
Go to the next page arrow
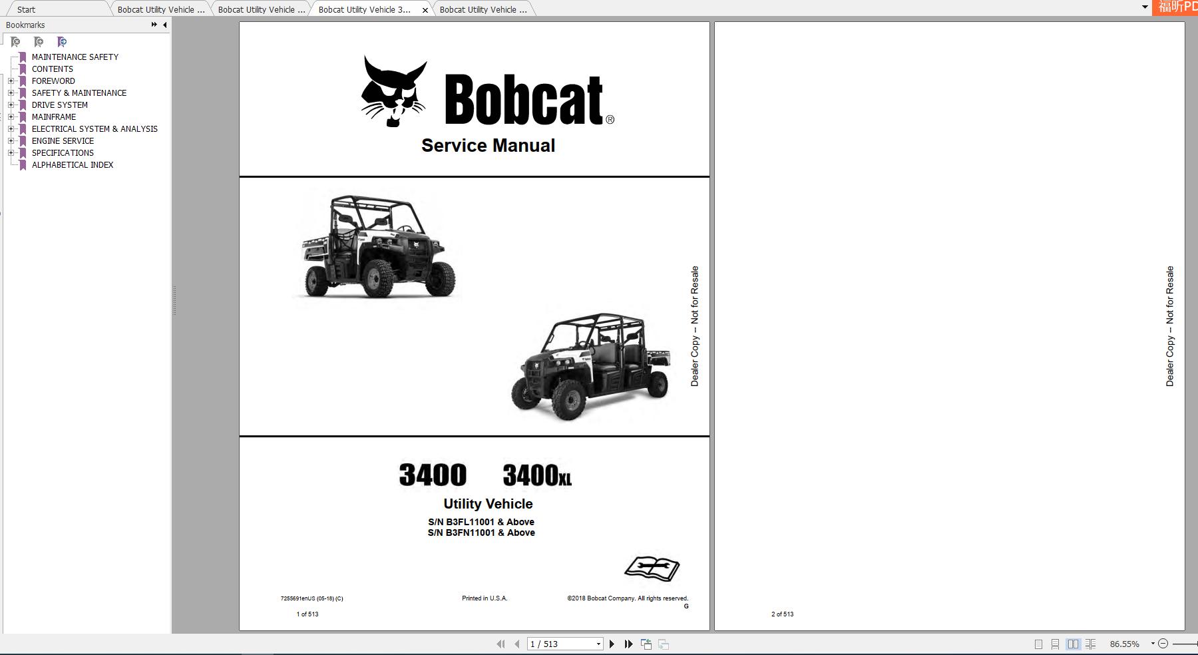(612, 644)
